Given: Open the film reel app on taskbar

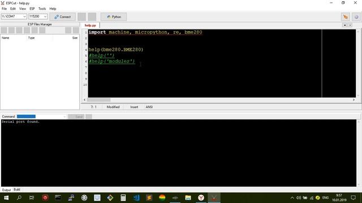Looking at the screenshot, I should point(84,198).
